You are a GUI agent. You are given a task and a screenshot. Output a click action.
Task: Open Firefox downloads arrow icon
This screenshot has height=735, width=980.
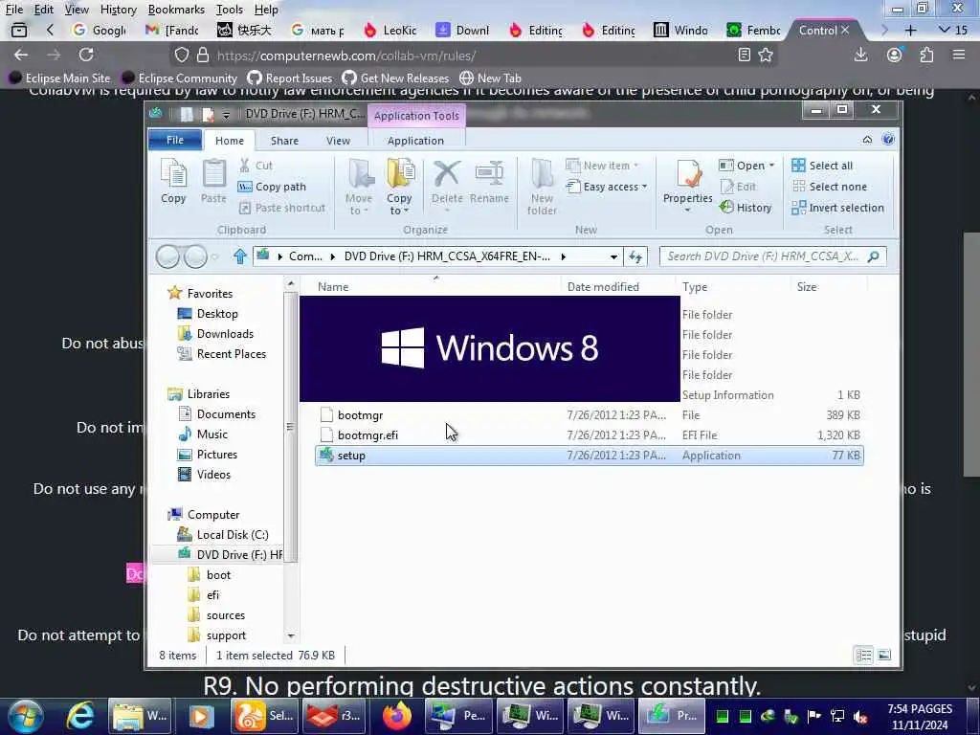click(x=860, y=55)
